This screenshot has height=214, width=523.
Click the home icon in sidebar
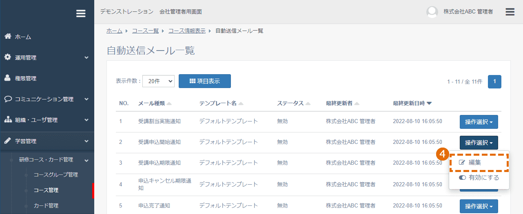8,36
